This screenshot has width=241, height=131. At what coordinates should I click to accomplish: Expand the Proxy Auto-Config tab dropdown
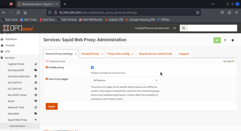click(x=132, y=54)
